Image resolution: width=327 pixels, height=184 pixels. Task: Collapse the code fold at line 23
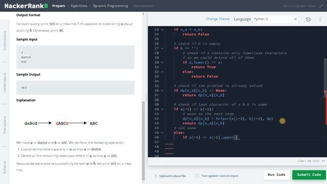(162, 30)
